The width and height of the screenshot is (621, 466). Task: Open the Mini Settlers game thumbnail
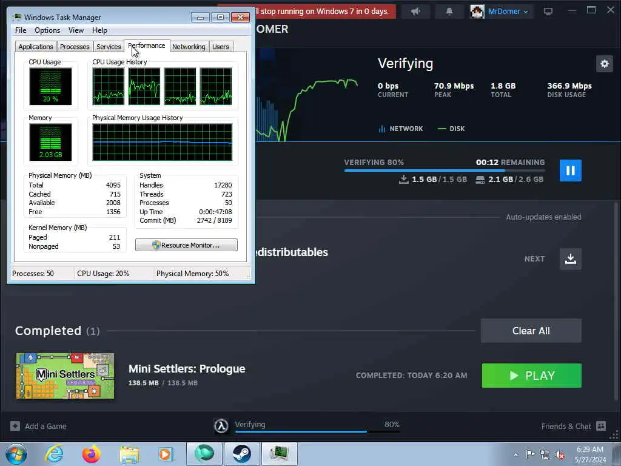[x=65, y=376]
